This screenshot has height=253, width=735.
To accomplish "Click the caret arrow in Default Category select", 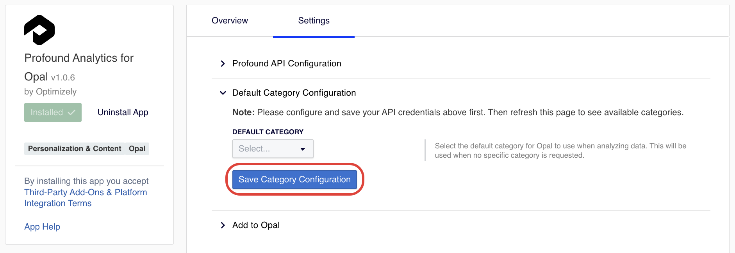I will click(303, 149).
